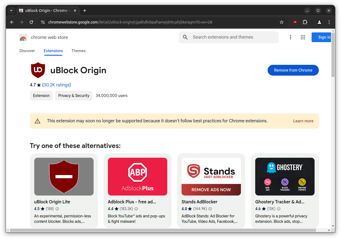This screenshot has width=341, height=239.
Task: Open the Extensions puzzle piece icon
Action: click(305, 22)
